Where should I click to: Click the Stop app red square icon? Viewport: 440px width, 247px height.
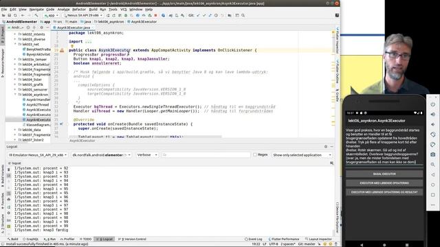coord(156,15)
